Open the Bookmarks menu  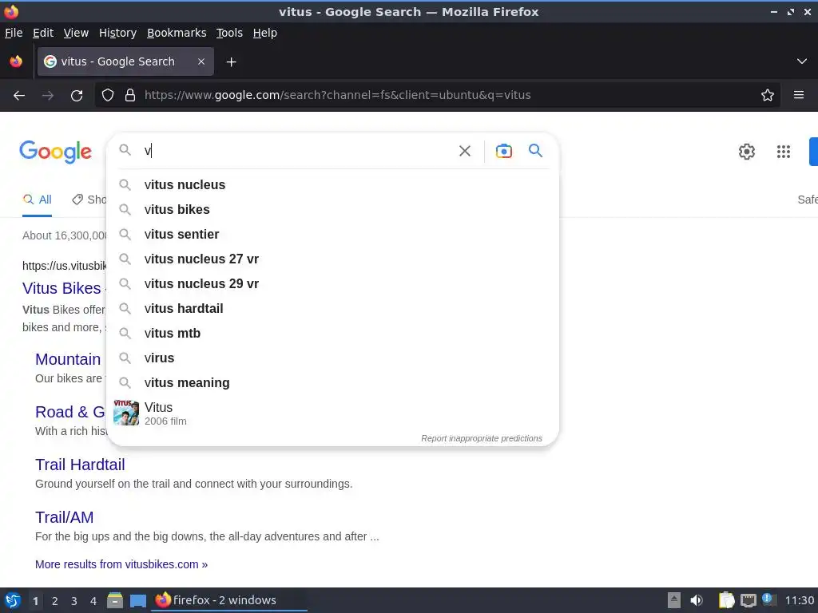[177, 33]
